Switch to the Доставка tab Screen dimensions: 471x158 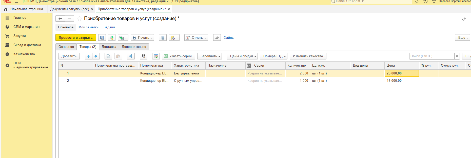tap(109, 47)
